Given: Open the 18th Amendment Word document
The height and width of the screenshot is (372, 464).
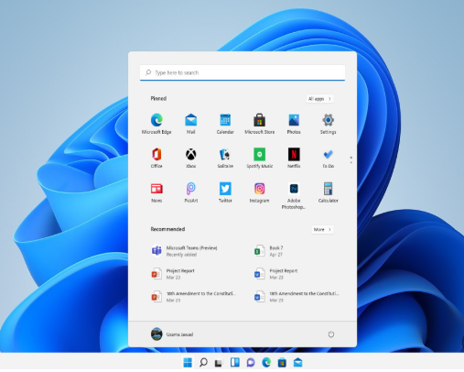Looking at the screenshot, I should [x=297, y=297].
